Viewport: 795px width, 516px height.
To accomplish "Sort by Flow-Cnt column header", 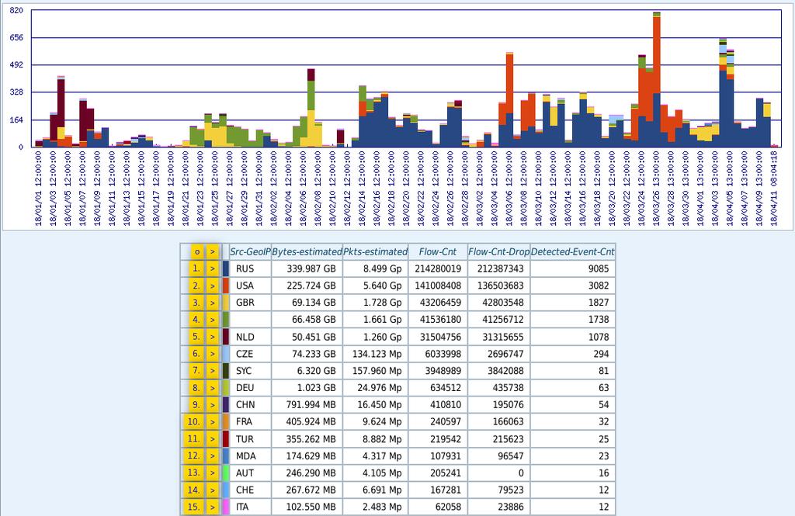I will point(438,252).
